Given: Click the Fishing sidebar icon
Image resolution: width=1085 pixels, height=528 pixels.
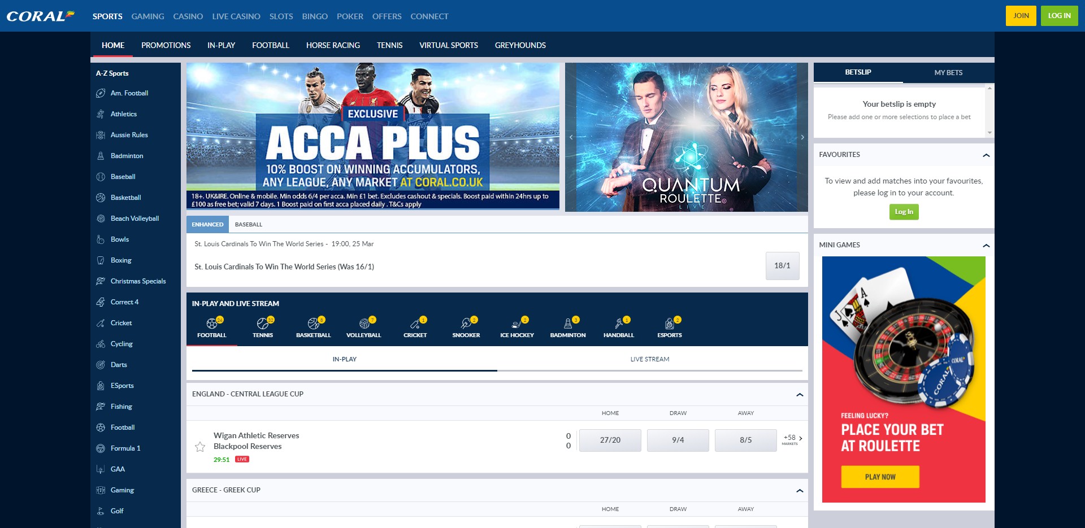Looking at the screenshot, I should (101, 407).
